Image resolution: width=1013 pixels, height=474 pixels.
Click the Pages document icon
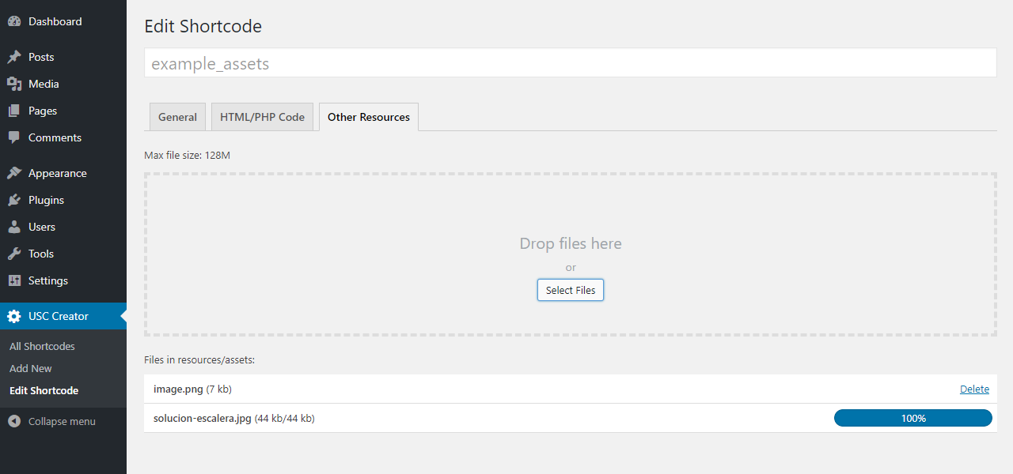tap(14, 111)
